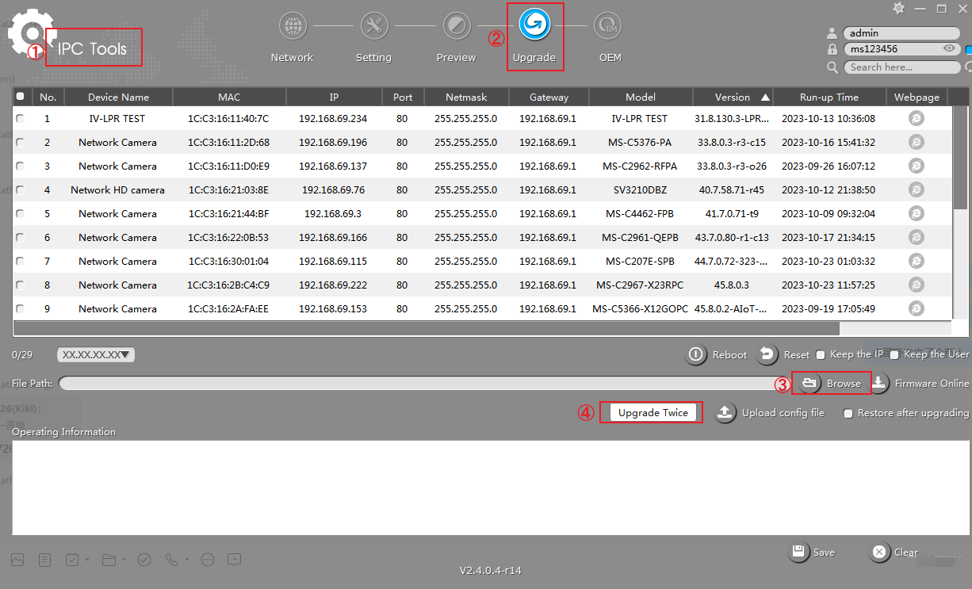Open webpage icon for device 192.168.69.115
The width and height of the screenshot is (972, 589).
tap(916, 261)
